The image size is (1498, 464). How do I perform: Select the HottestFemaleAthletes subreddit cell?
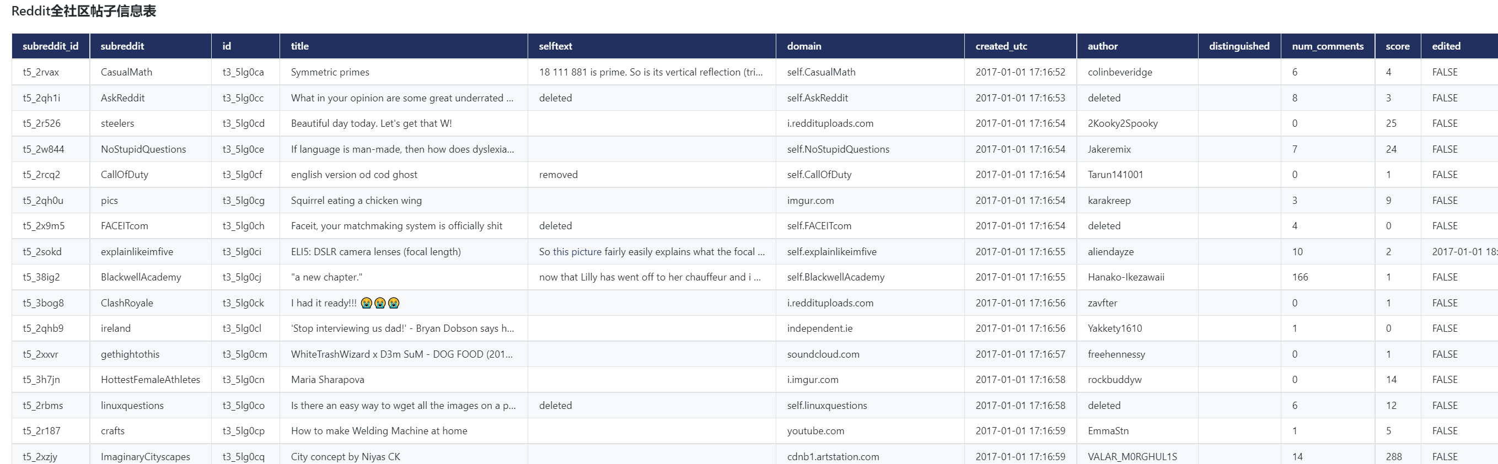(151, 380)
